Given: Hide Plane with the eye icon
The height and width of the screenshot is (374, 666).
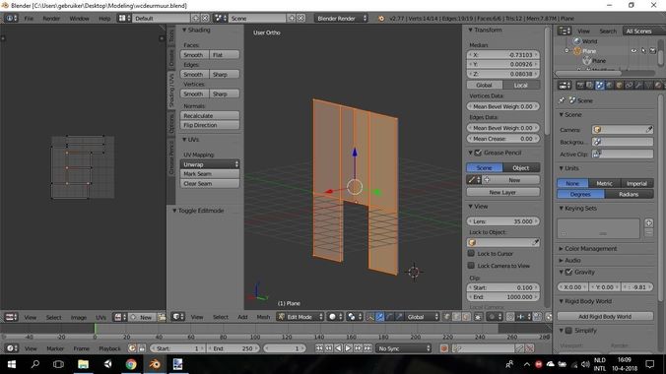Looking at the screenshot, I should tap(633, 51).
